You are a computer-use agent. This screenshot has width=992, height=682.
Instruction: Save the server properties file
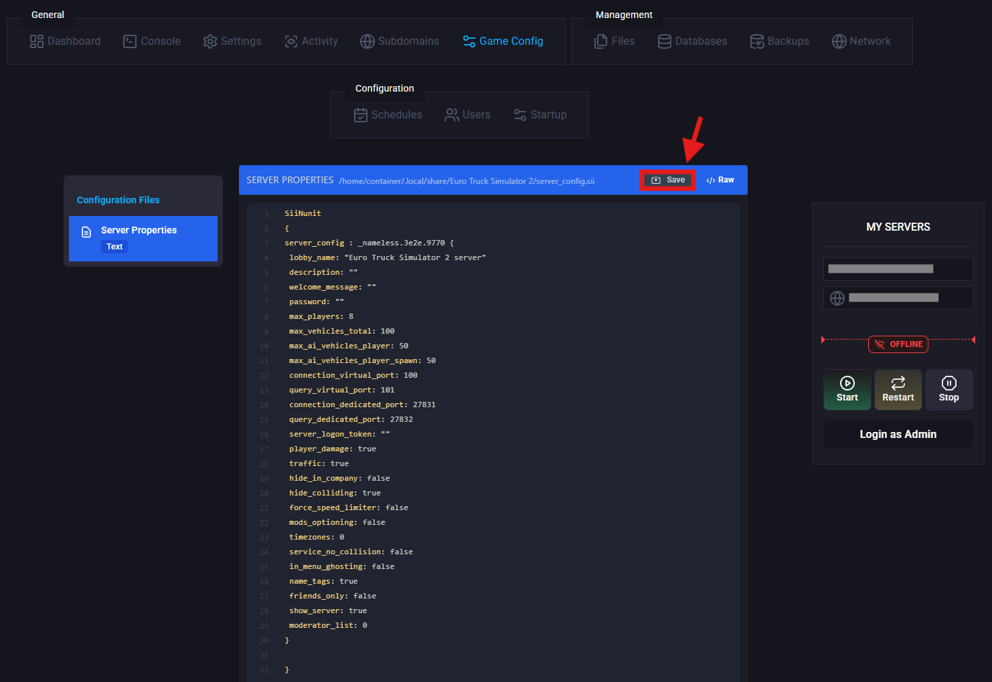668,180
